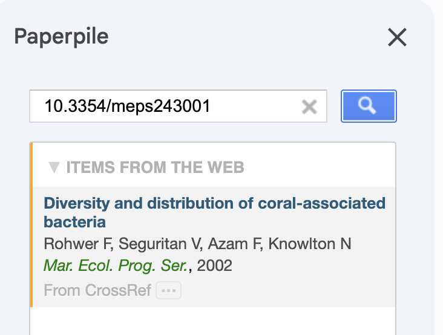Run search with the magnifier button
443x335 pixels.
369,106
